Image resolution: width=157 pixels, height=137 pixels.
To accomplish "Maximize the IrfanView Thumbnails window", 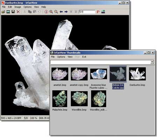I will click(x=149, y=53).
